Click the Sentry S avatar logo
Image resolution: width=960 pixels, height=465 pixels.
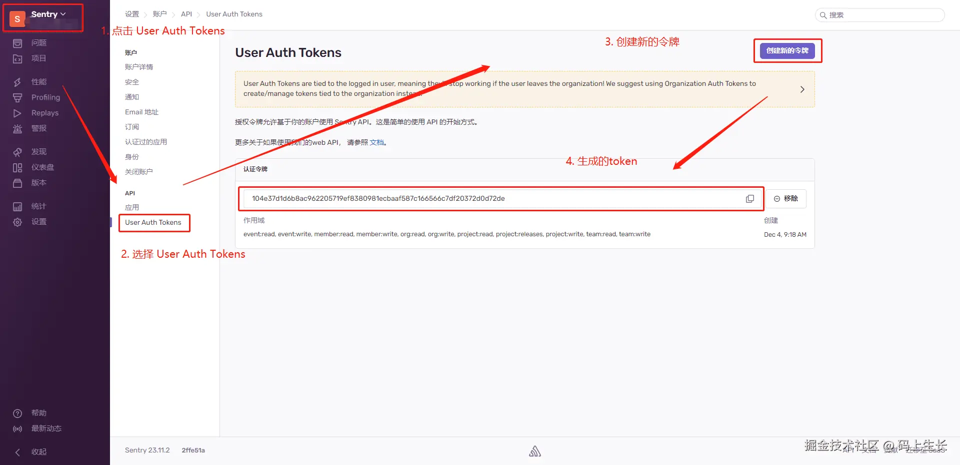[17, 18]
